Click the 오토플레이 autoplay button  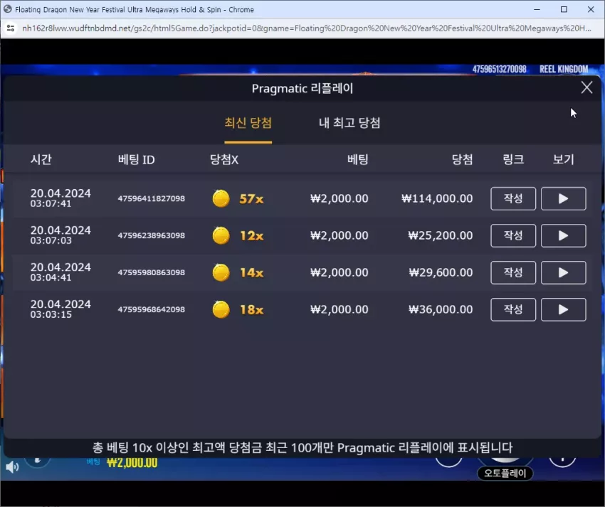(x=505, y=473)
